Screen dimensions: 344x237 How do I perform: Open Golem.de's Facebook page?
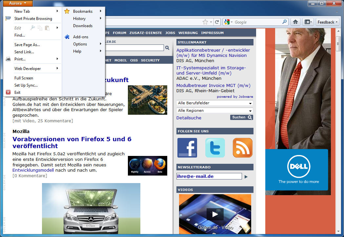[x=187, y=147]
